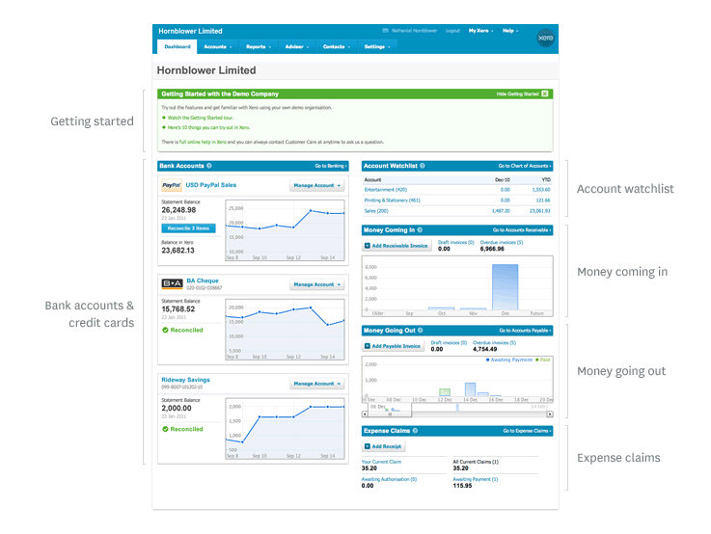Click the PayPal logo icon
The width and height of the screenshot is (711, 534).
pyautogui.click(x=171, y=185)
